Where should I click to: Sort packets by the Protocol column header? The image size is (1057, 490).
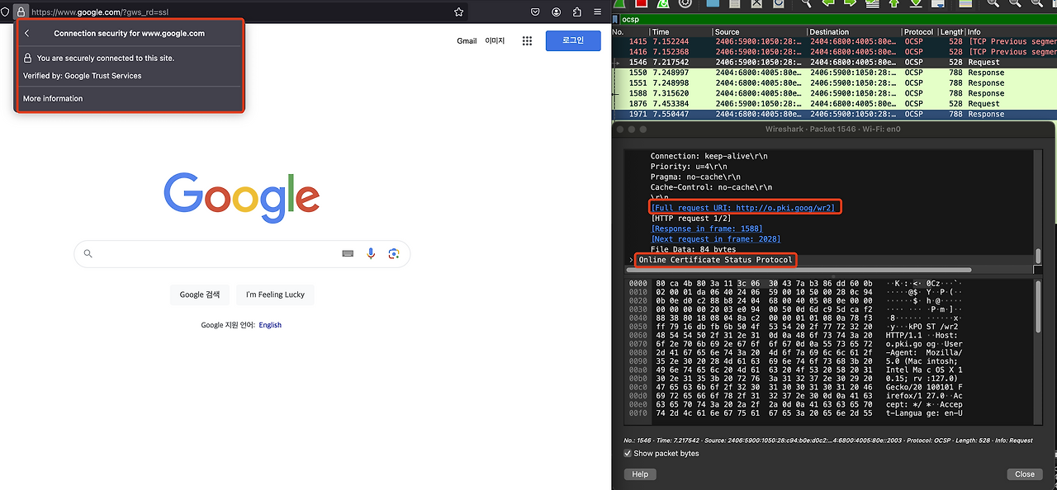click(x=917, y=31)
